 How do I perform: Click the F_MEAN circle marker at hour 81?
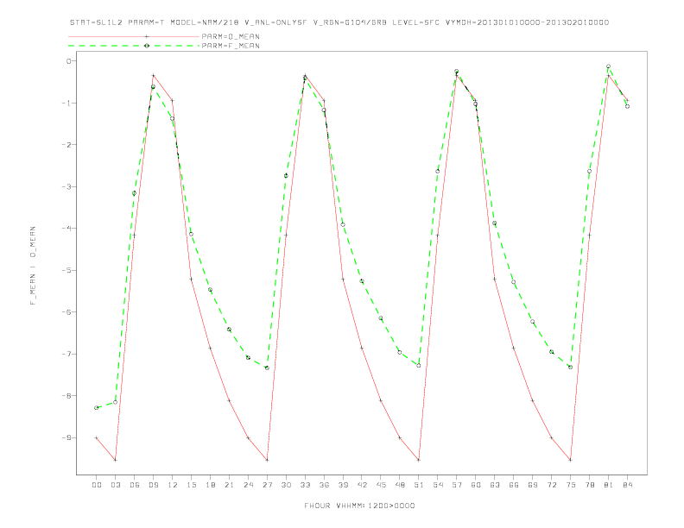[609, 66]
